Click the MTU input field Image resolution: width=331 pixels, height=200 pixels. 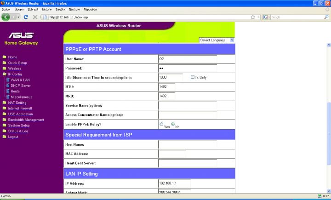167,87
